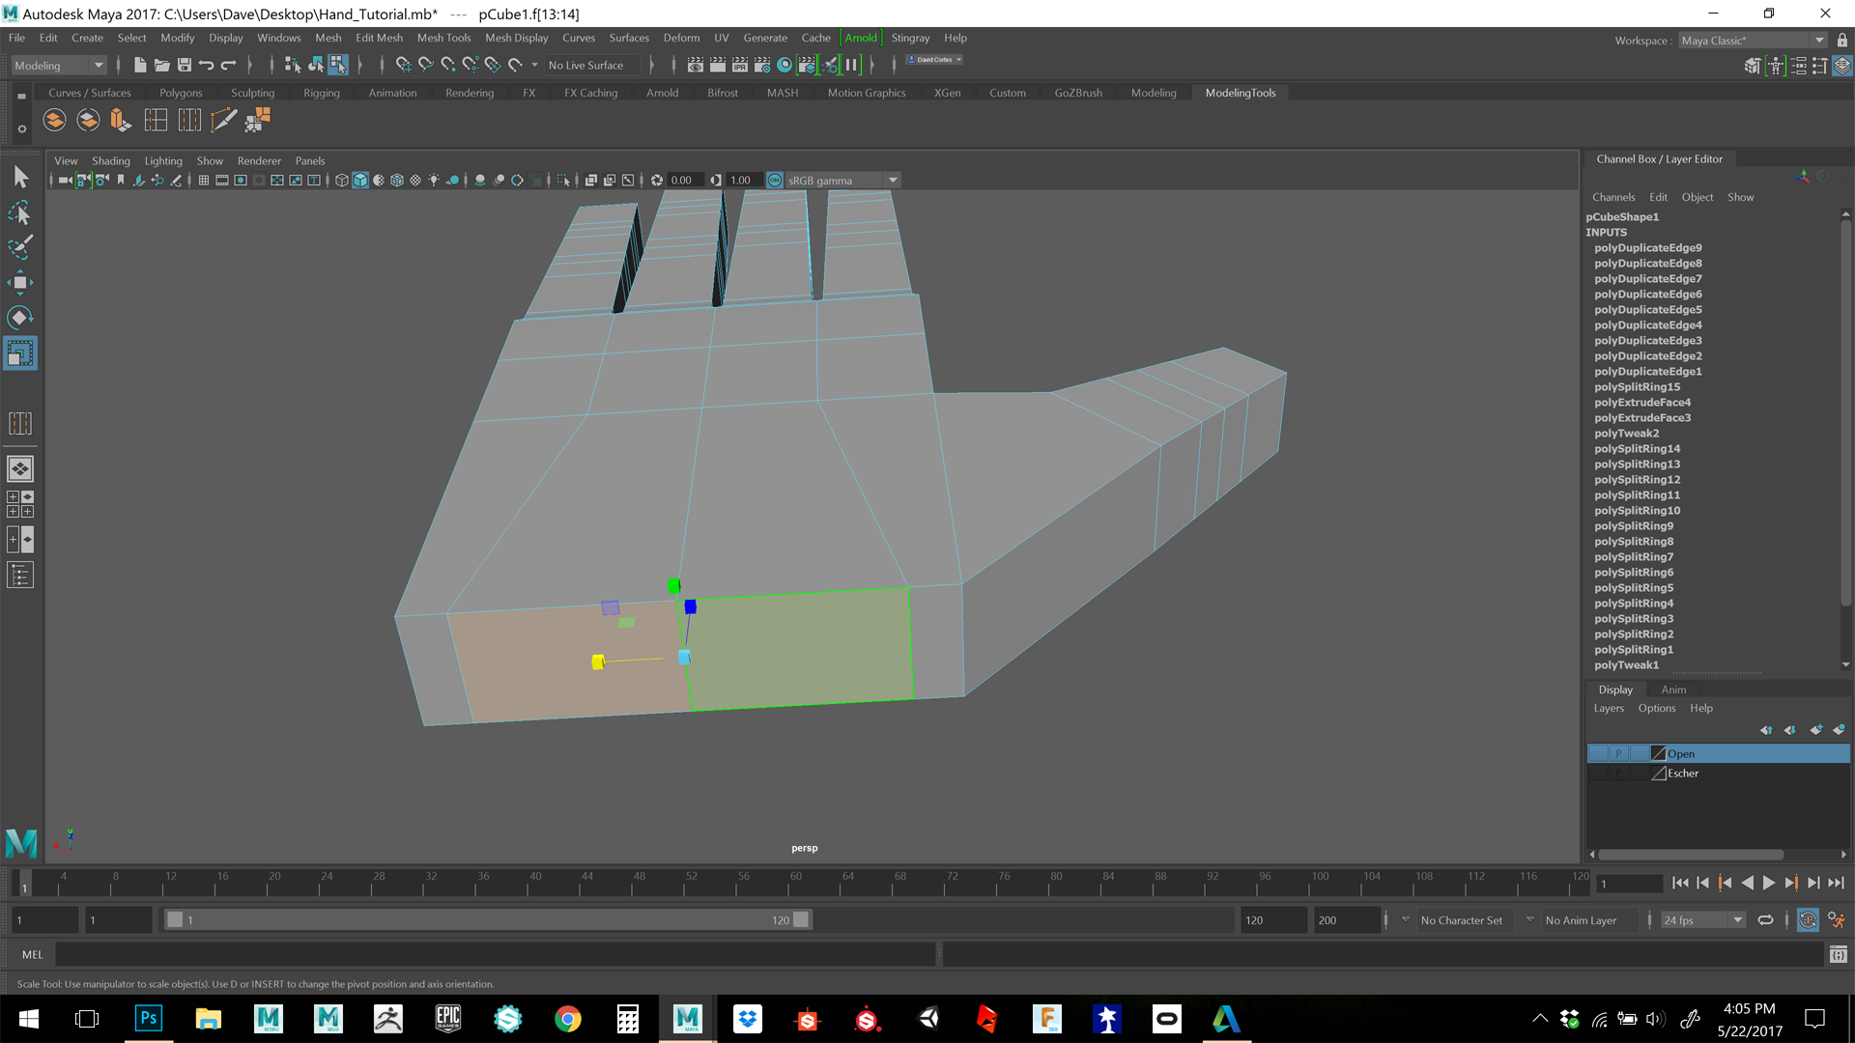Image resolution: width=1855 pixels, height=1043 pixels.
Task: Toggle auto keyframe button
Action: point(1808,920)
